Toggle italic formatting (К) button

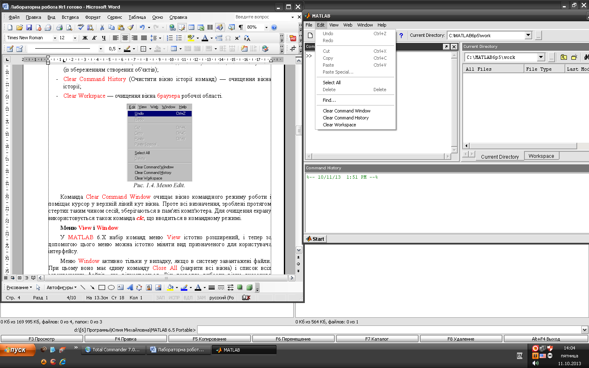pos(94,38)
